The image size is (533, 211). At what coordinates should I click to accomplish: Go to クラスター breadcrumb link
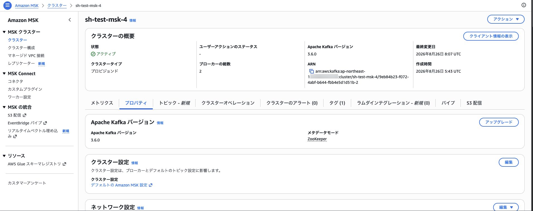[57, 6]
